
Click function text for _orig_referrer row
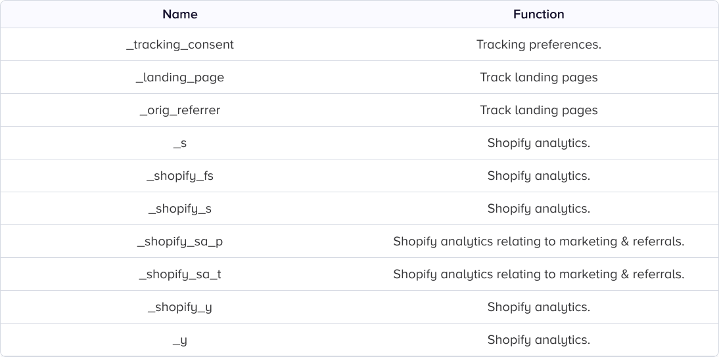click(538, 110)
